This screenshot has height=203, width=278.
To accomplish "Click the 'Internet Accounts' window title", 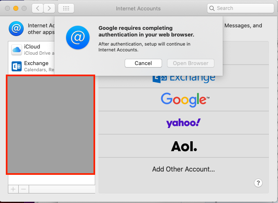I will tap(138, 8).
